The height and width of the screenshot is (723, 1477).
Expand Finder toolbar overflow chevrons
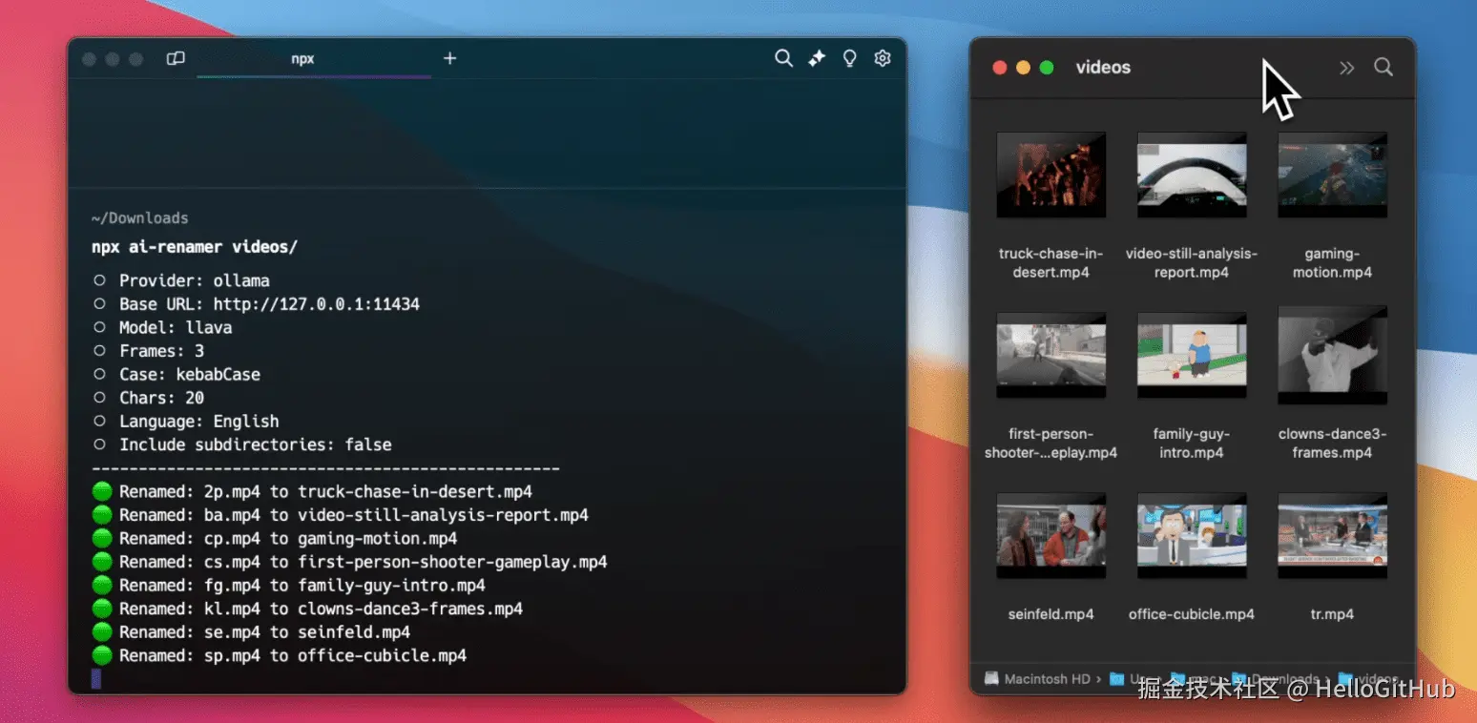[x=1346, y=68]
